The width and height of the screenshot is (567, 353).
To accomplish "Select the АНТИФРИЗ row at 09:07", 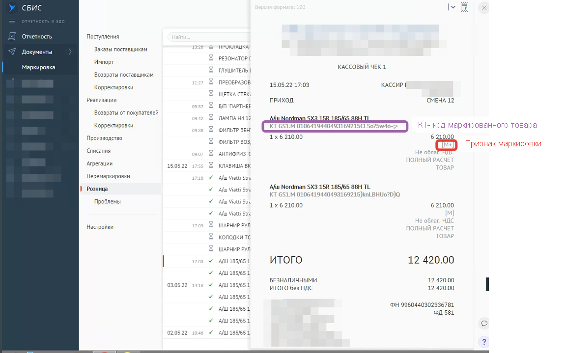I will pos(234,154).
